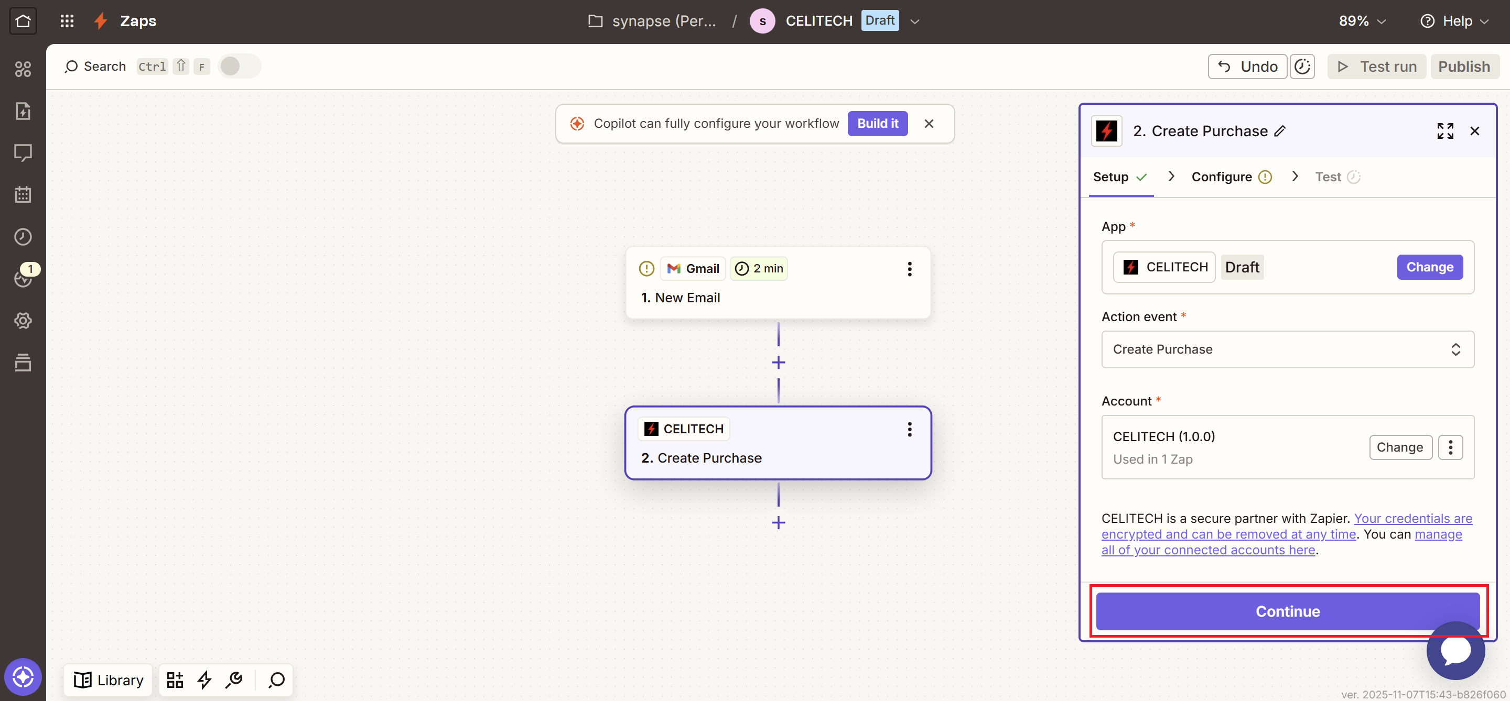Click the plus between Gmail and CELITECH steps

tap(778, 363)
